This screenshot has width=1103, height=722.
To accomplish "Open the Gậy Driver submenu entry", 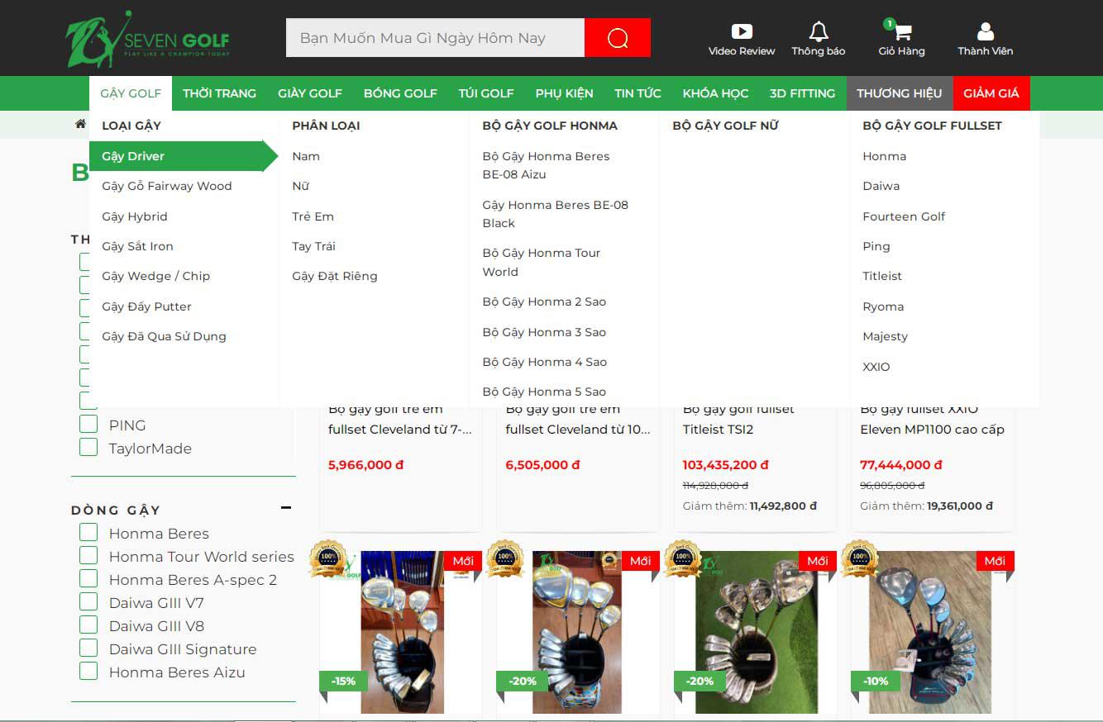I will tap(135, 155).
